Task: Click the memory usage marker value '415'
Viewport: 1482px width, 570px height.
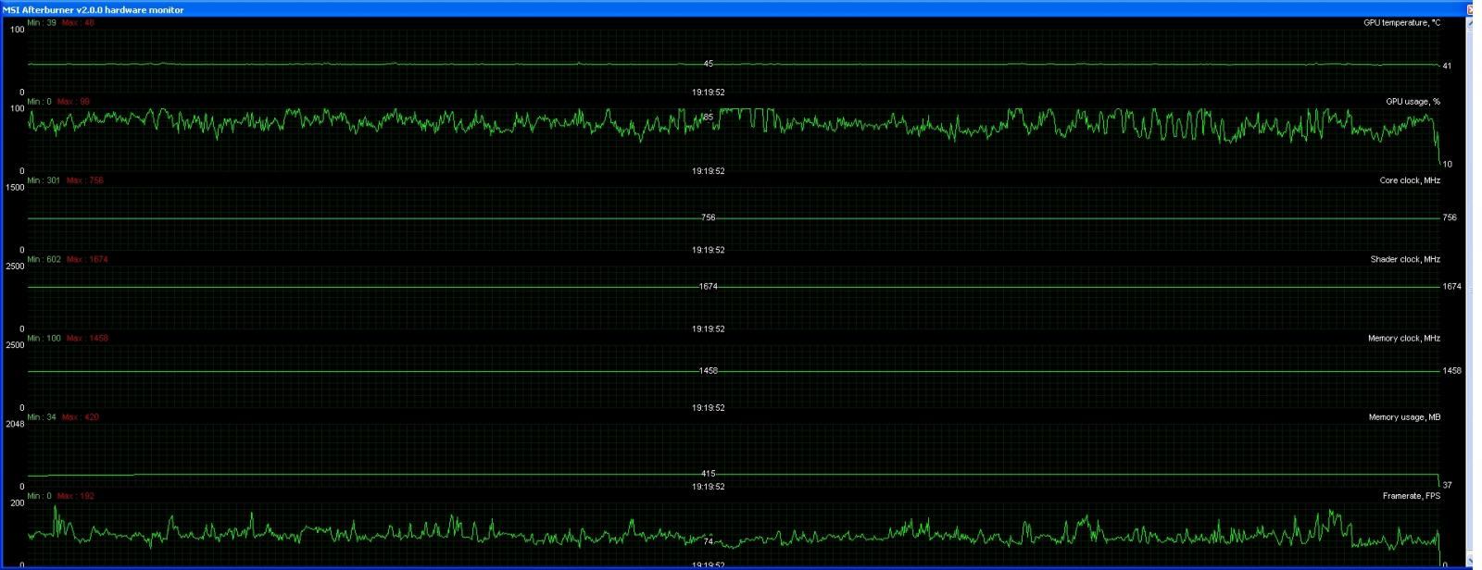Action: [709, 474]
